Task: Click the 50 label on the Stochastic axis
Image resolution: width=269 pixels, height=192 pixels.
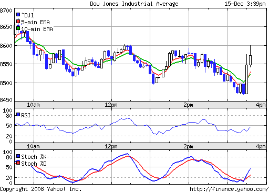Action: [x=9, y=167]
